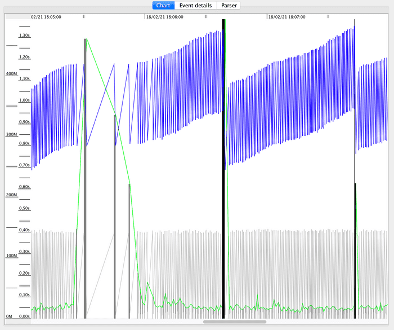Click the 0,00s pause-time axis label
This screenshot has width=394, height=330.
[24, 316]
